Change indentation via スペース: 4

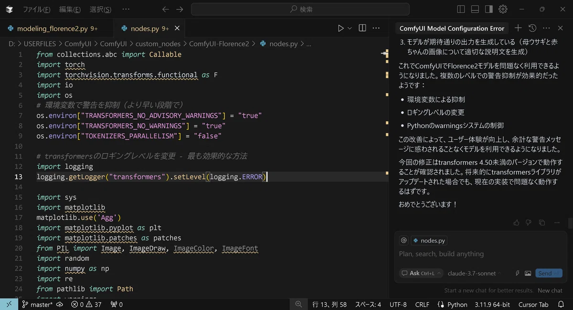tap(368, 304)
